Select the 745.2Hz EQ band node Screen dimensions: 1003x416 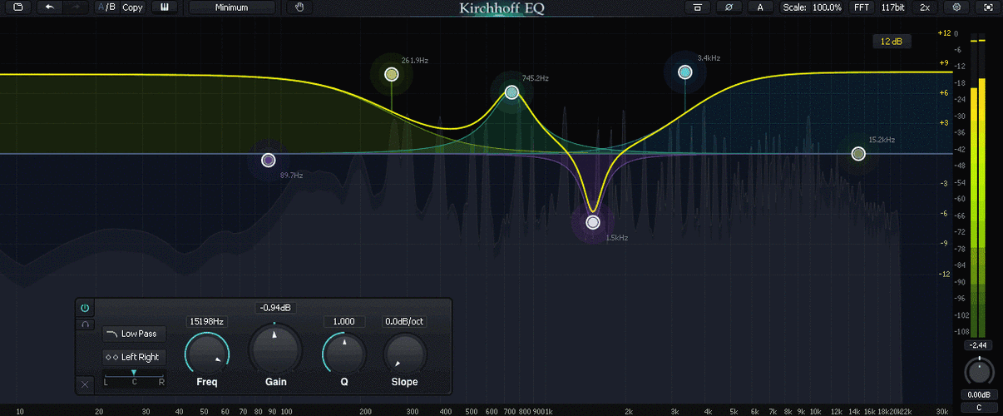click(511, 92)
